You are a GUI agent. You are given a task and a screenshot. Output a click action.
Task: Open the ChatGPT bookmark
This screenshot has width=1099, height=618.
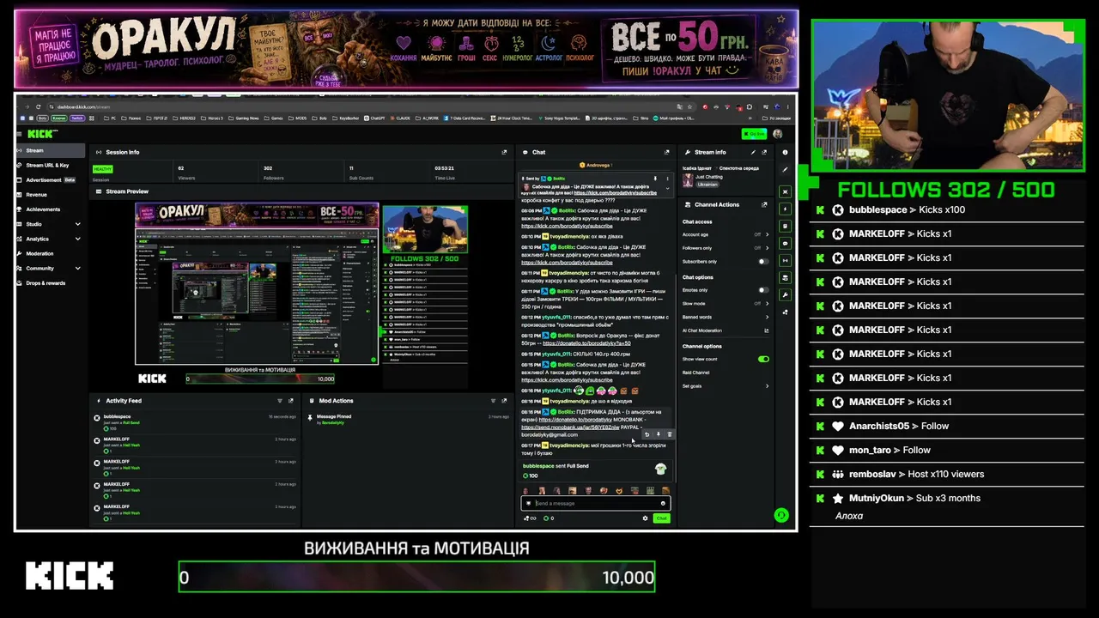point(374,118)
